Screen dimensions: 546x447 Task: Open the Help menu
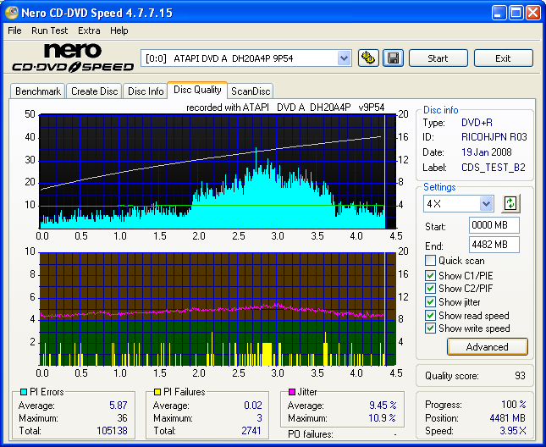(119, 30)
